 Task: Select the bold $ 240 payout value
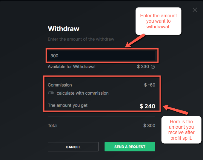click(x=147, y=106)
